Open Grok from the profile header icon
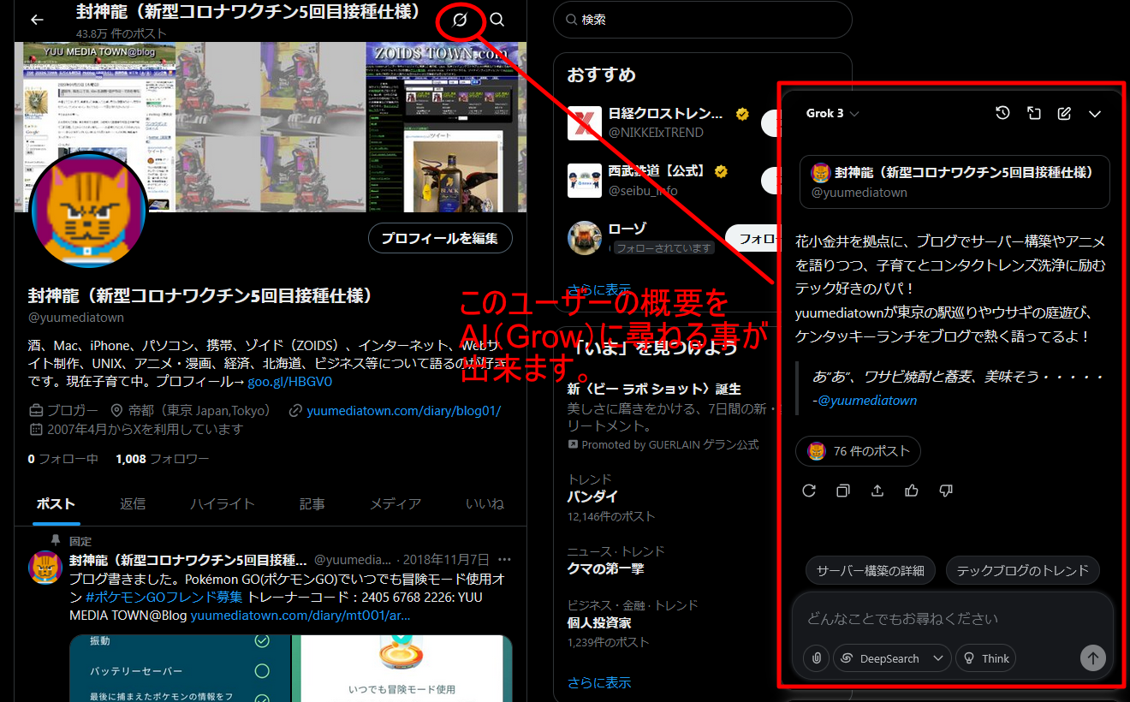This screenshot has width=1130, height=702. click(461, 21)
